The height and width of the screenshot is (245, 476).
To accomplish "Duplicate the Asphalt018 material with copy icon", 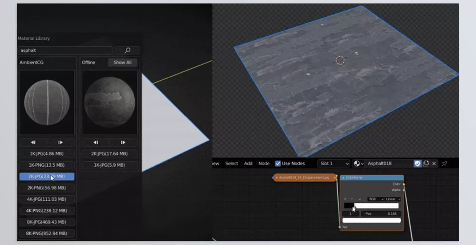I will tap(426, 164).
